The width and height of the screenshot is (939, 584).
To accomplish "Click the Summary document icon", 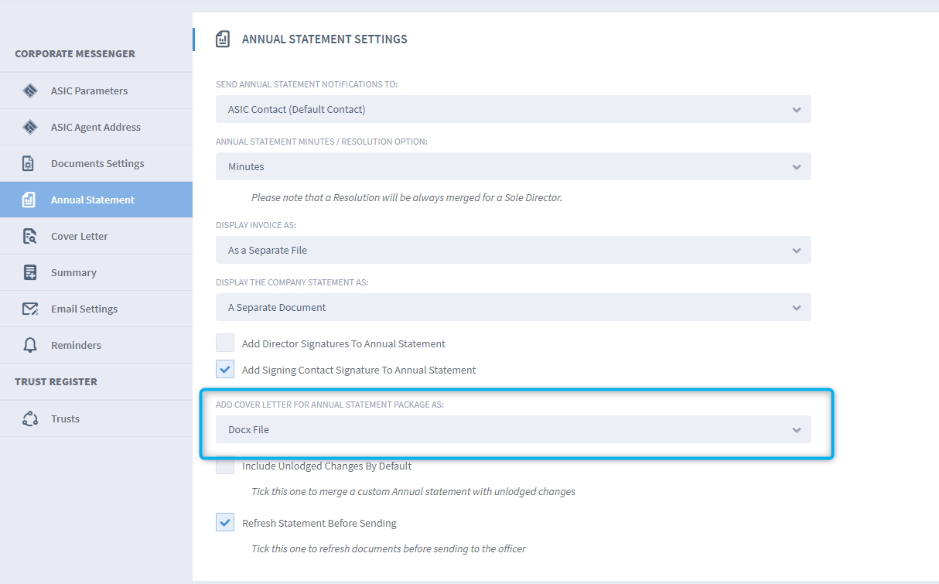I will (30, 272).
